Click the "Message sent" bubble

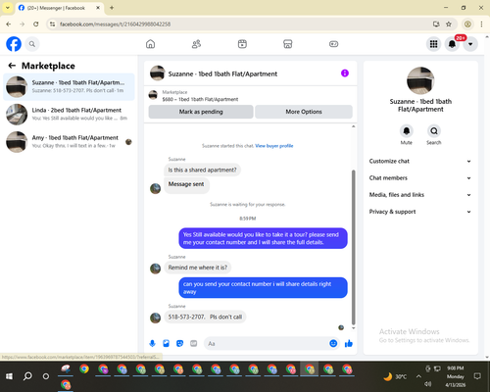click(186, 184)
